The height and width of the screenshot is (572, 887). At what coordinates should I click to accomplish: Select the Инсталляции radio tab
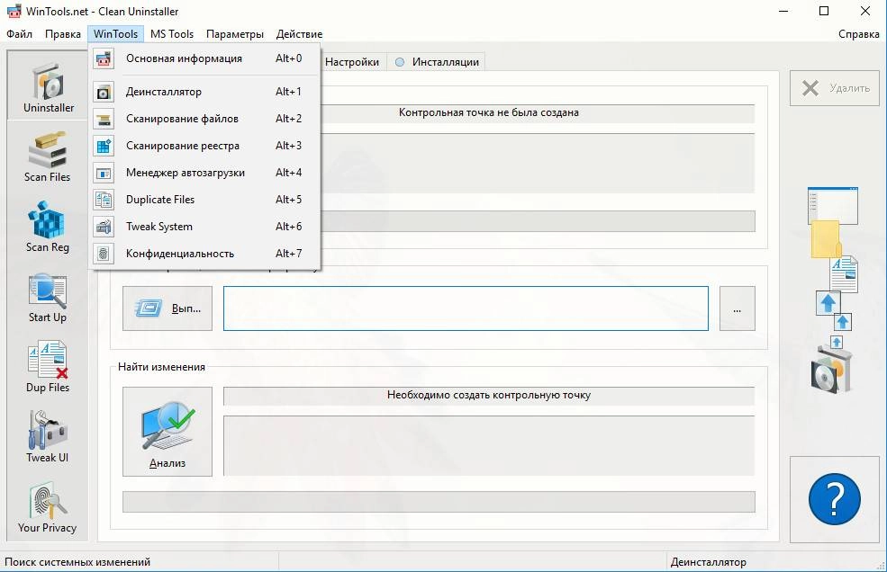click(438, 62)
